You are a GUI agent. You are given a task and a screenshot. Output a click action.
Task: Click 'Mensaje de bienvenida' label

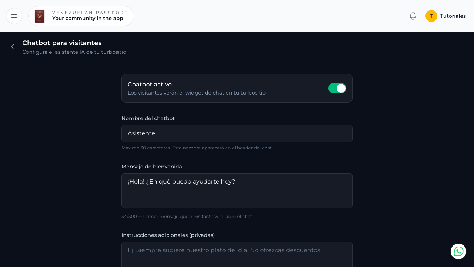click(x=152, y=167)
